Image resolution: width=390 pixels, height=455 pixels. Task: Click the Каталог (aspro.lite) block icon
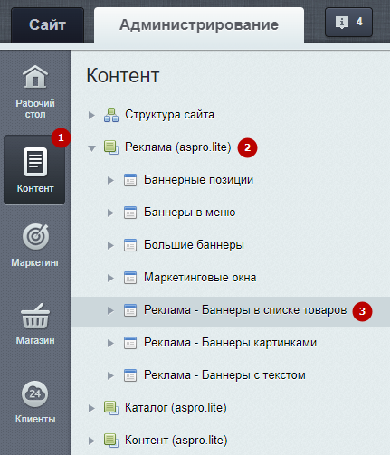click(111, 408)
